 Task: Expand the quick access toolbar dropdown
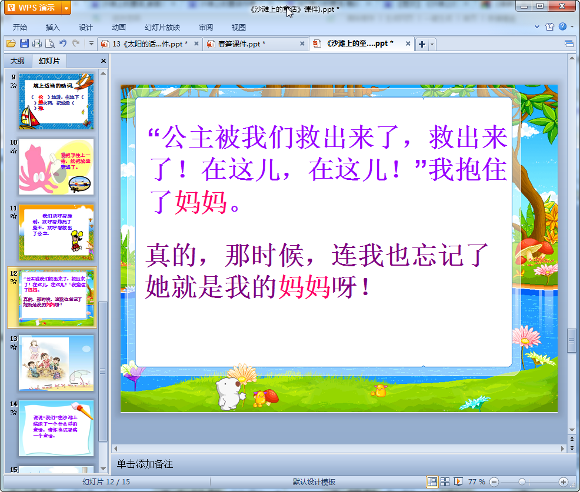point(91,43)
